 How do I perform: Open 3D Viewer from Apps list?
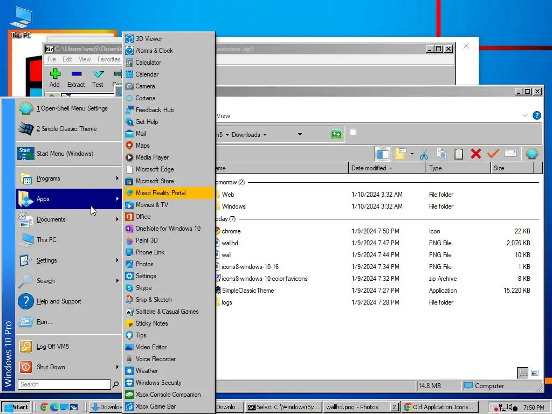[169, 39]
